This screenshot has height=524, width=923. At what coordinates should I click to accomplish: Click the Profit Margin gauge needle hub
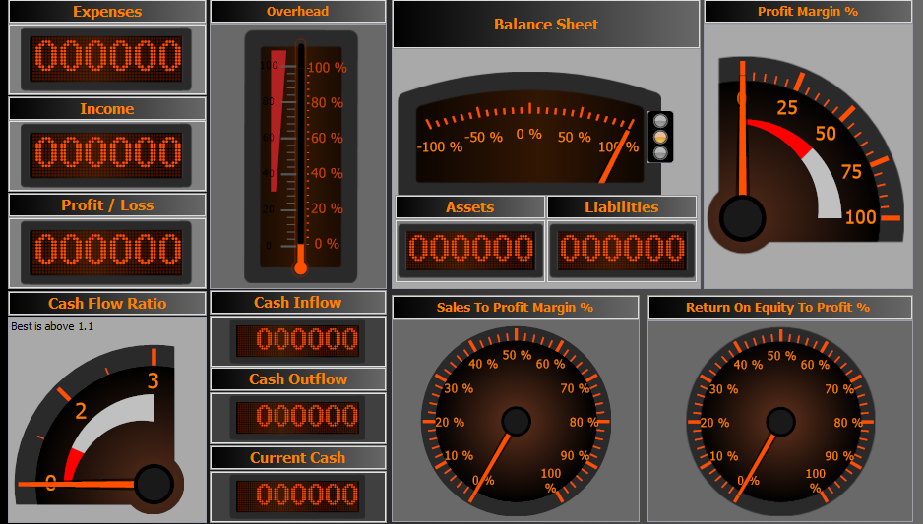tap(742, 217)
